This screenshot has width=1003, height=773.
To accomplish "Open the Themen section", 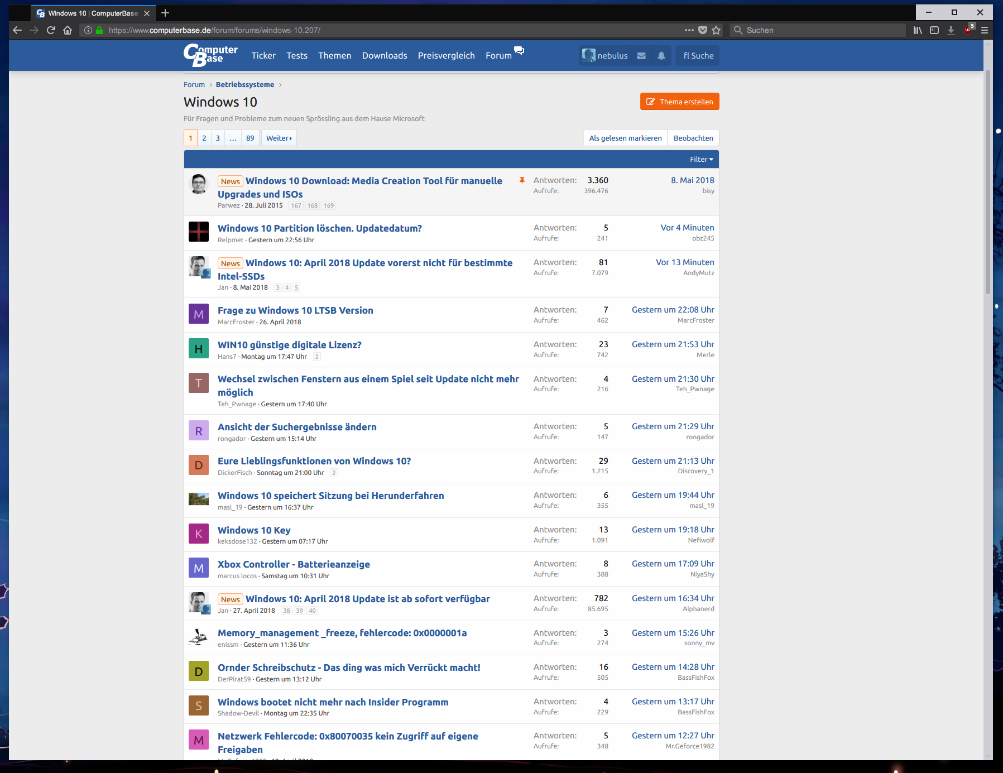I will click(335, 56).
